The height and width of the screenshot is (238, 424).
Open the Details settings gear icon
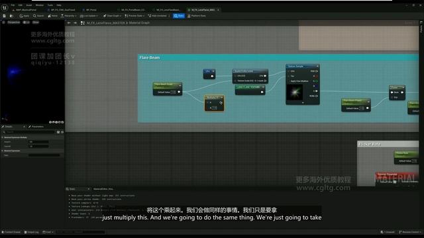[62, 132]
